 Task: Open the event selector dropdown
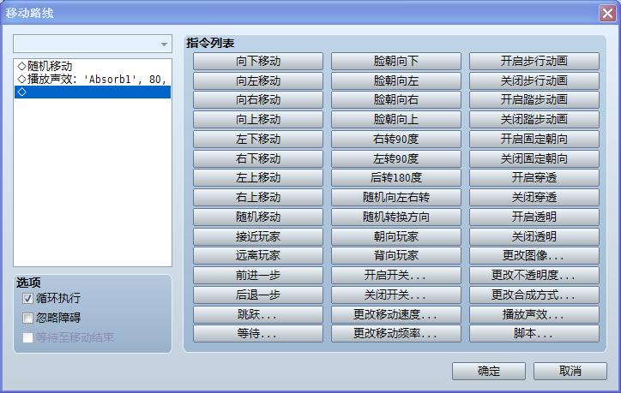tap(93, 44)
